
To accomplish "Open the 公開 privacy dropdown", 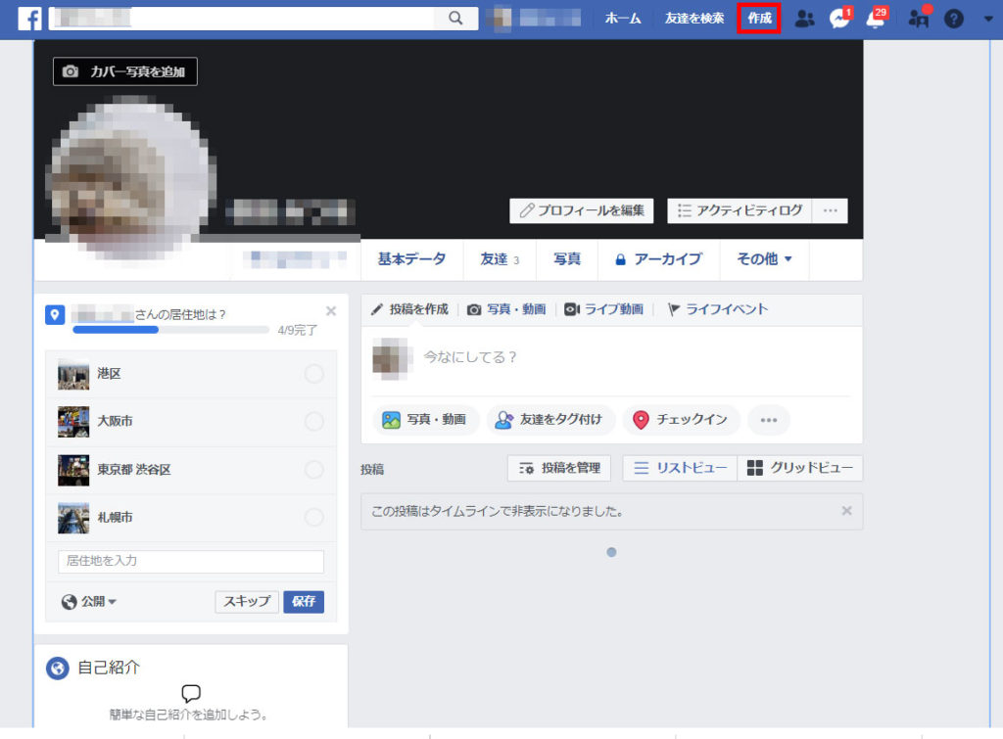I will tap(89, 602).
